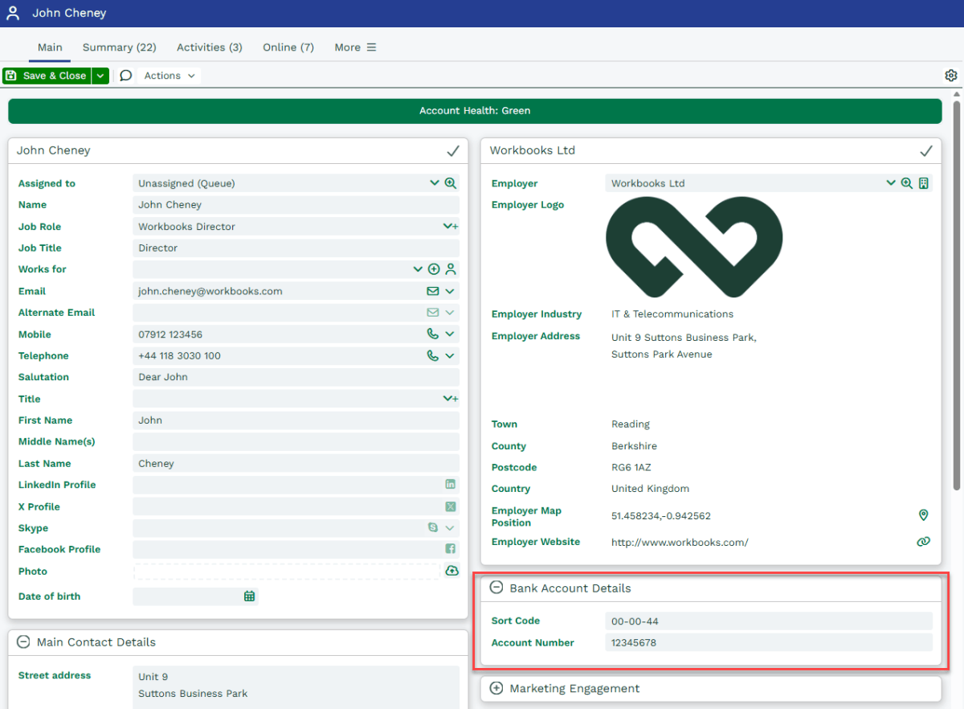Click the First Name field
The width and height of the screenshot is (964, 709).
(296, 420)
